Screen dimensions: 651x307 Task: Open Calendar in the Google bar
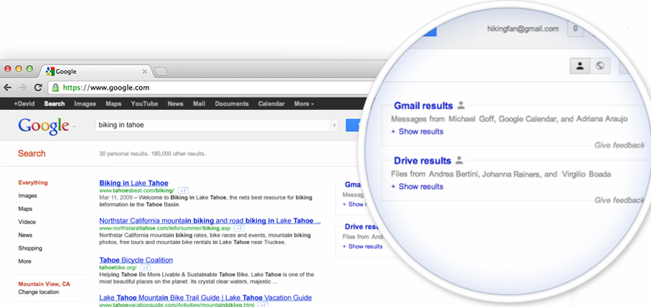coord(271,104)
